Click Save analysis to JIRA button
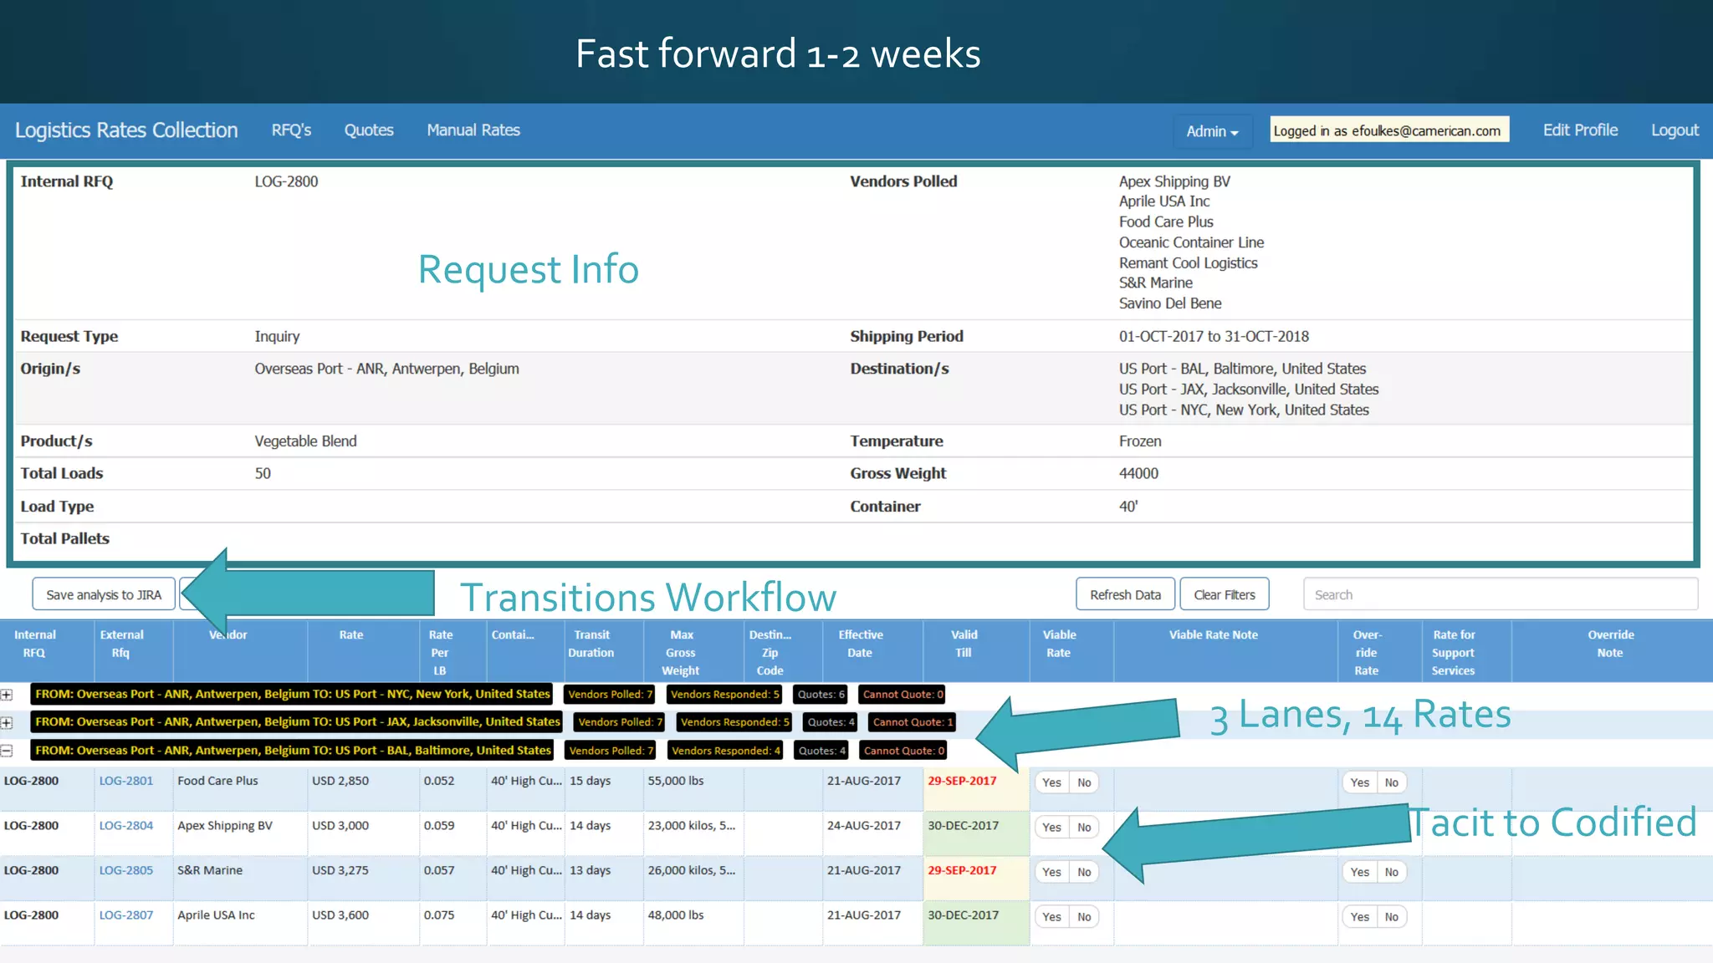Image resolution: width=1713 pixels, height=963 pixels. [x=104, y=594]
